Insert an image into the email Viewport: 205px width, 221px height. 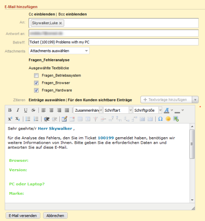[x=176, y=119]
